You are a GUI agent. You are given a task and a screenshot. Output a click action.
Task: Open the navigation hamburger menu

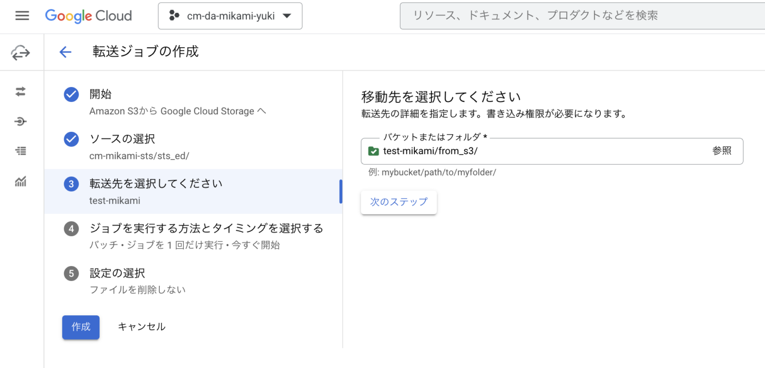[22, 15]
